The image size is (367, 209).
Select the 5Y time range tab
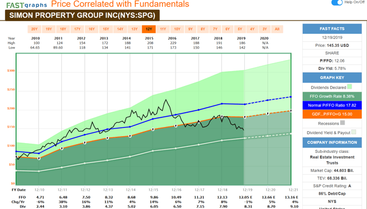240,29
